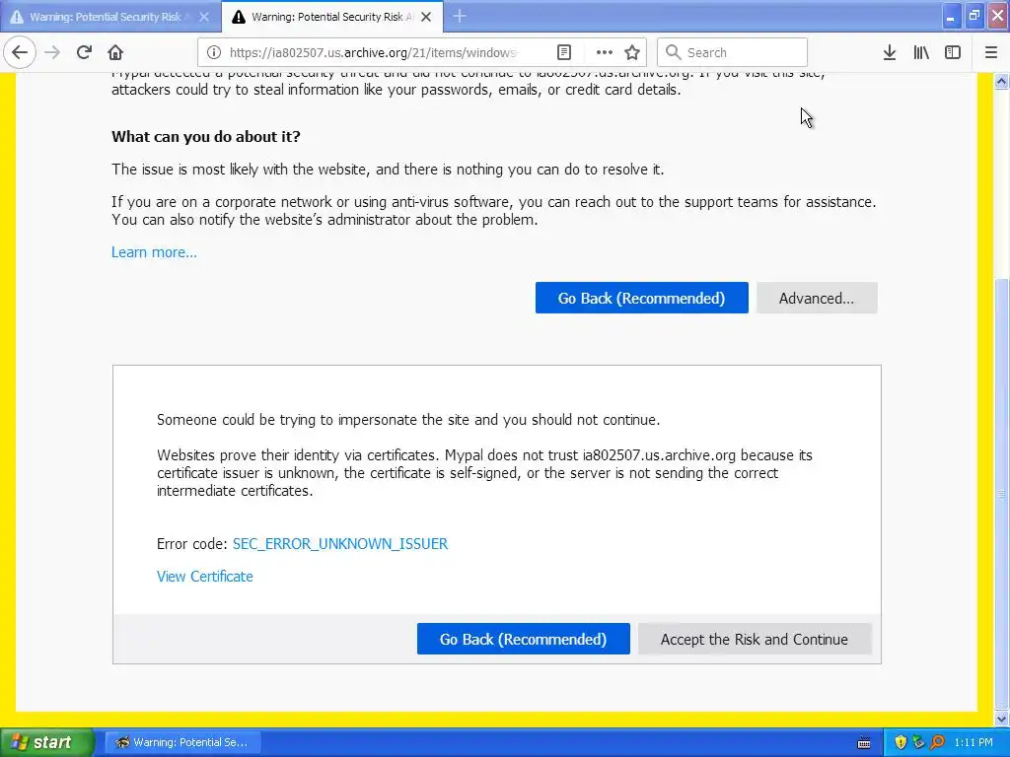Viewport: 1010px width, 757px height.
Task: Click the 'Someone could be trying to impersonate' sentence
Action: click(408, 420)
